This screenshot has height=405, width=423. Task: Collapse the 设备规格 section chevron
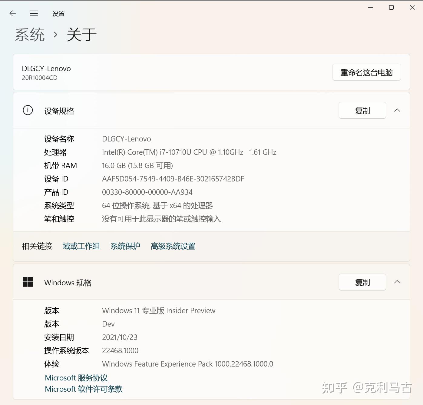[x=397, y=110]
